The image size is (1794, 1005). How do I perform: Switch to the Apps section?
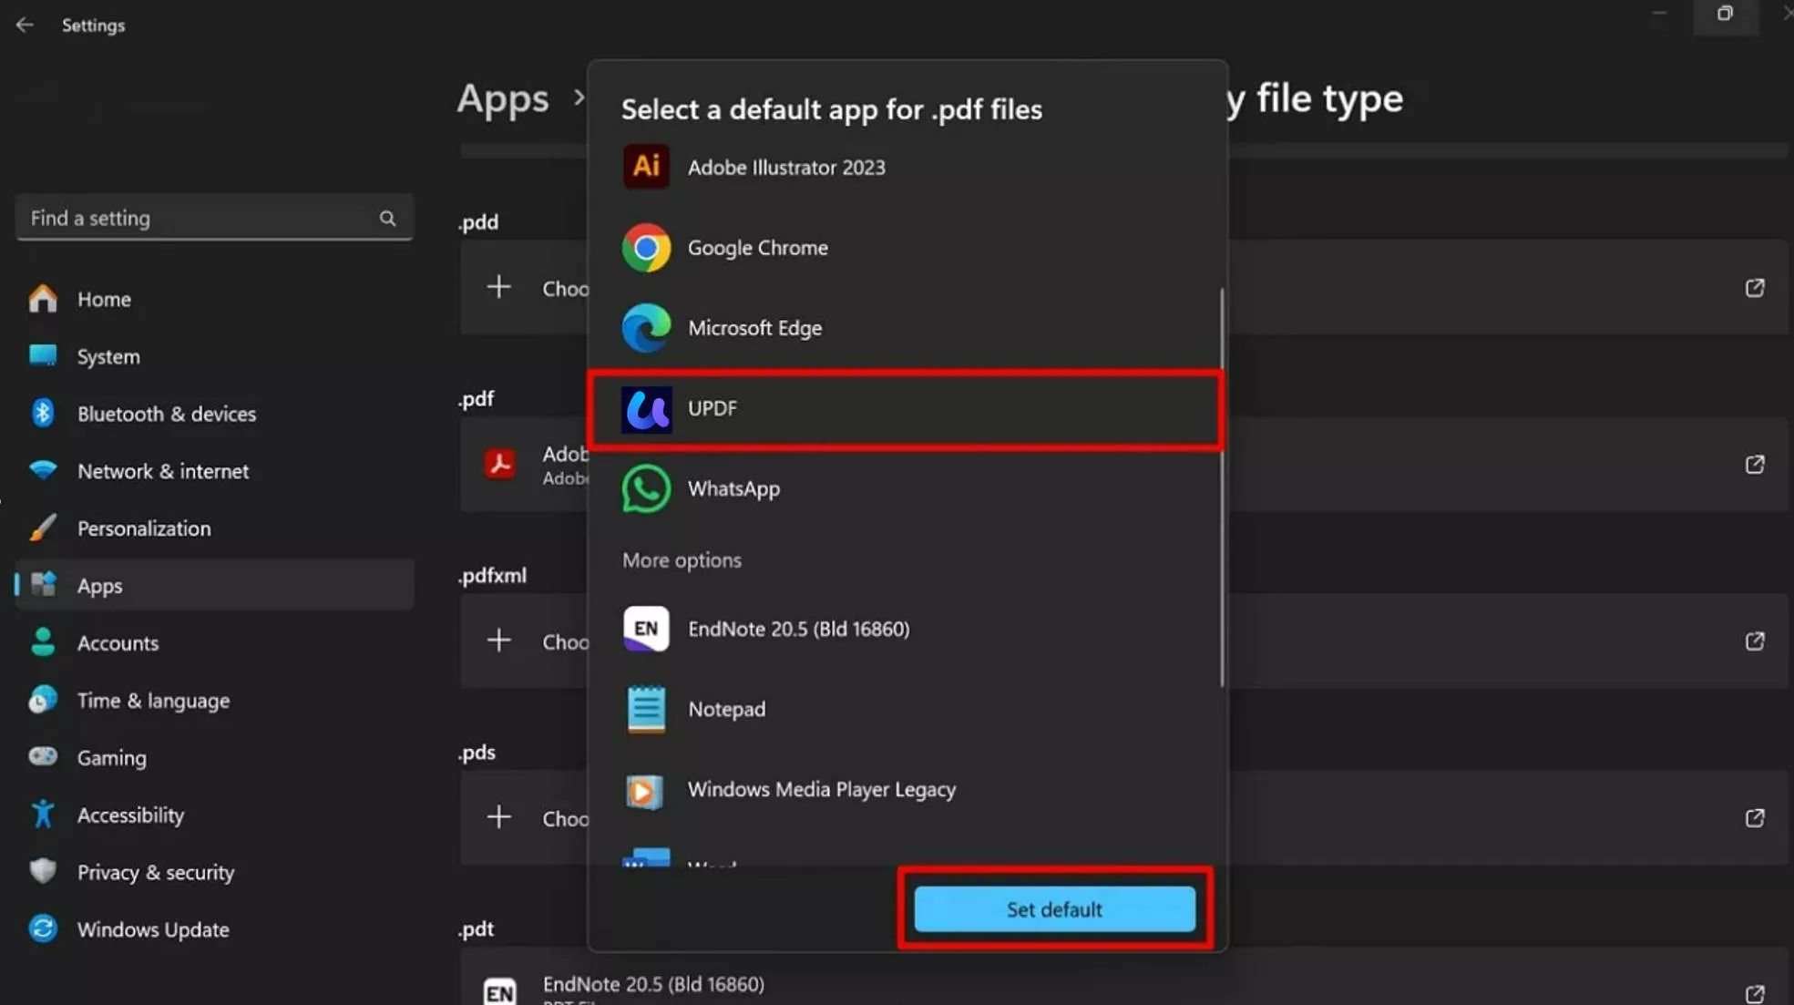coord(100,585)
